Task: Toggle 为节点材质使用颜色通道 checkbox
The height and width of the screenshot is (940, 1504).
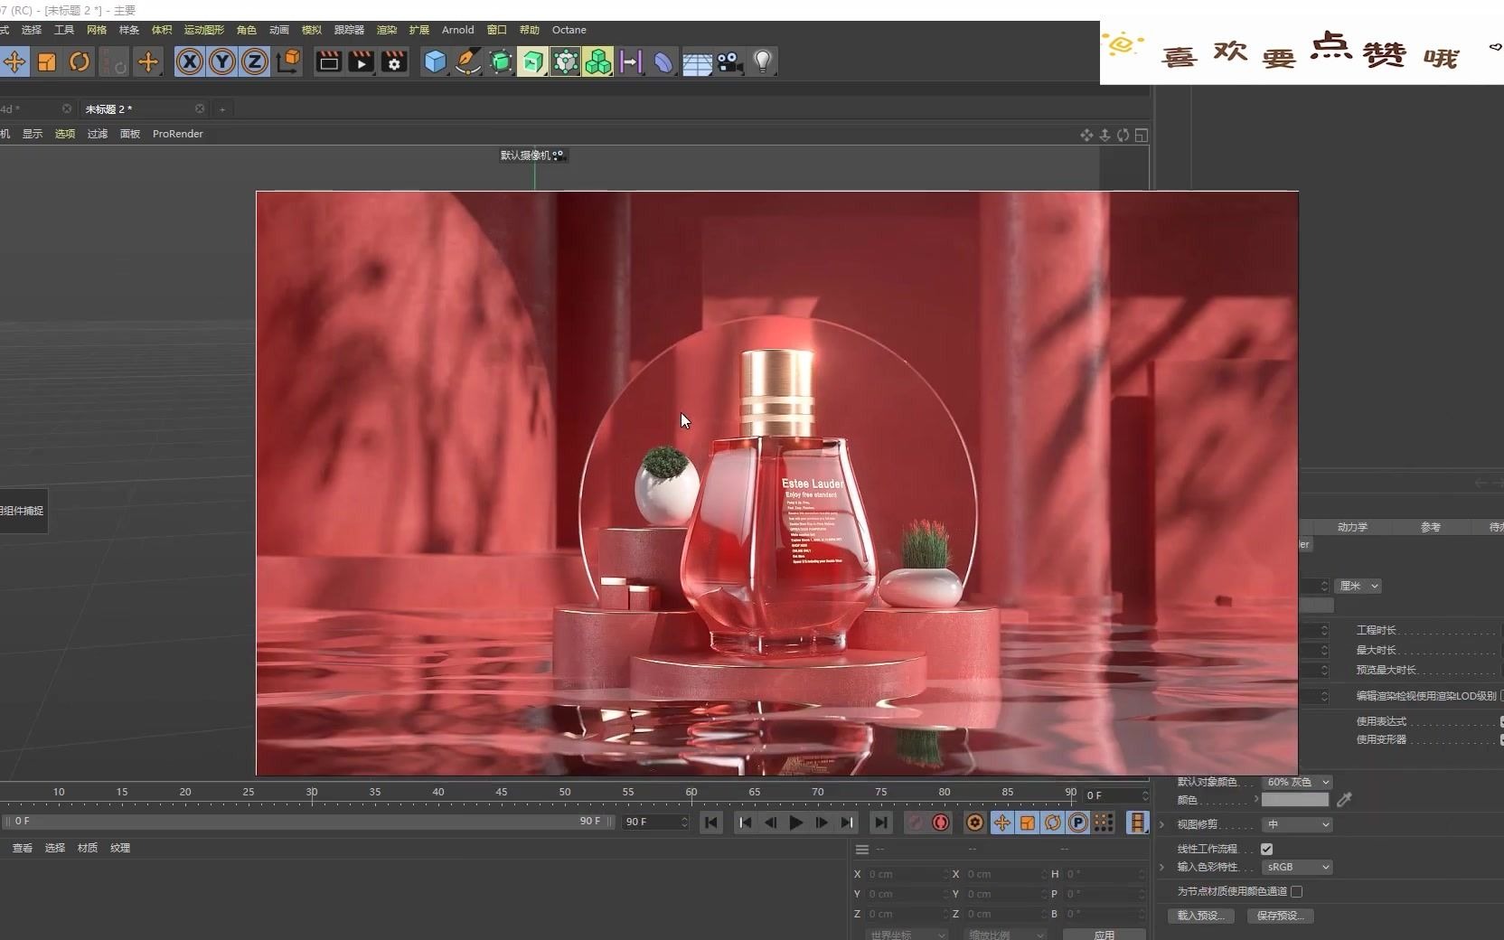Action: pyautogui.click(x=1297, y=891)
